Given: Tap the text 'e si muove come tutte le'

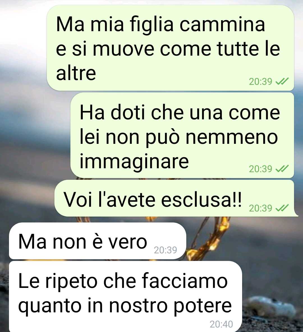Looking at the screenshot, I should [168, 49].
